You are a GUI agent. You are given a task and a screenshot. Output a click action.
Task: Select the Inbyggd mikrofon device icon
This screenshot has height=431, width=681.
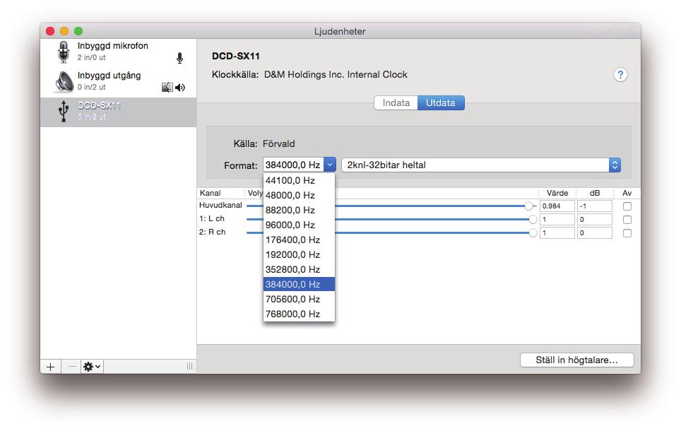[64, 52]
